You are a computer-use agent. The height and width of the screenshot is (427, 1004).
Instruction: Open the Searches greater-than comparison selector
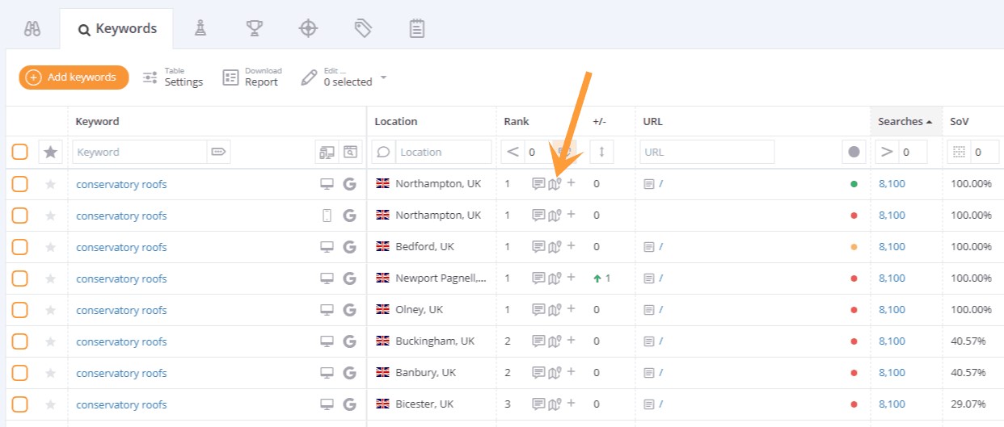(x=887, y=152)
